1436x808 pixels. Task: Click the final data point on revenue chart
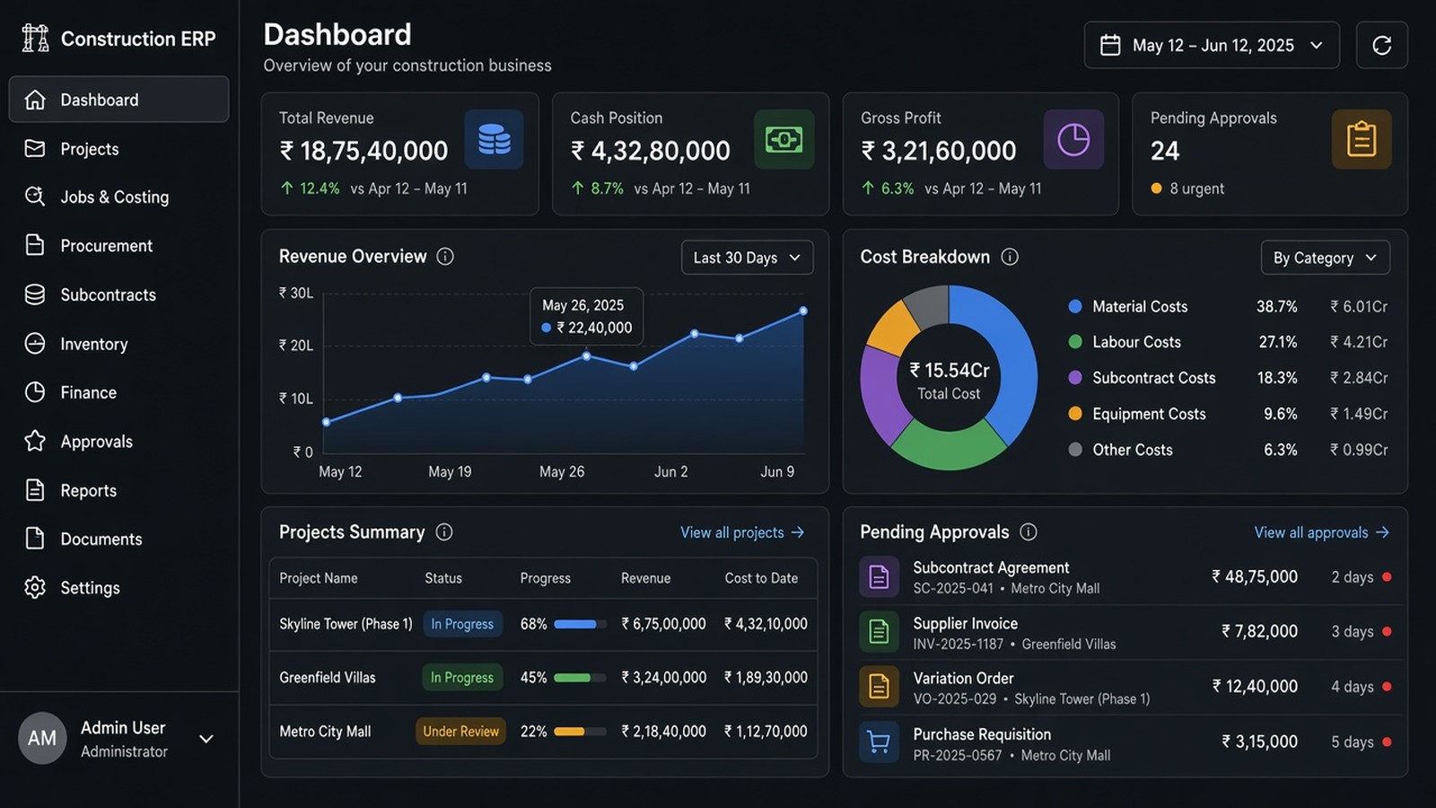[803, 311]
